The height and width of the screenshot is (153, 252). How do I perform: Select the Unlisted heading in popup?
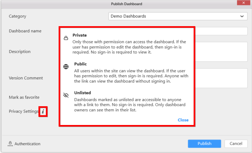pos(82,93)
